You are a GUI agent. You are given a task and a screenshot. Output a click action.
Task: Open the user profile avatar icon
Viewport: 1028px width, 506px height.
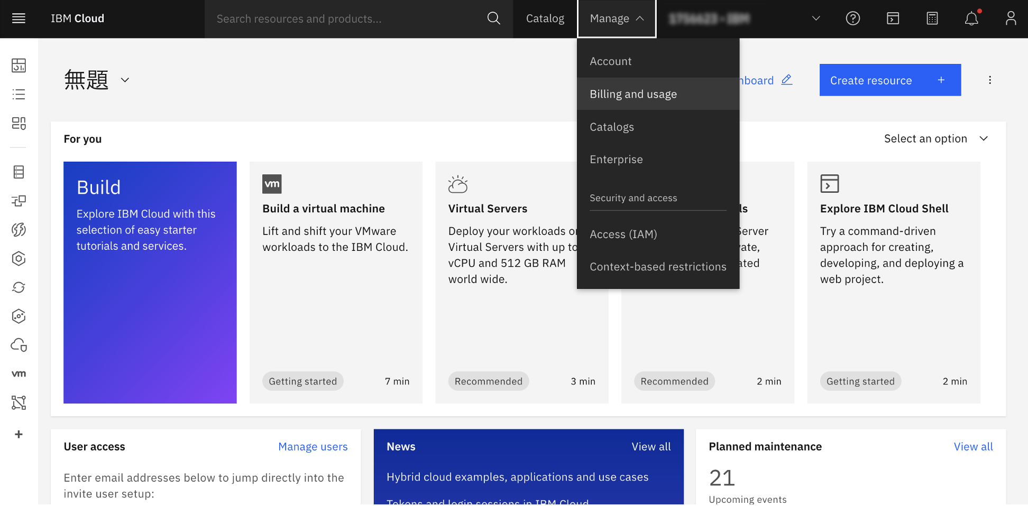[x=1011, y=18]
